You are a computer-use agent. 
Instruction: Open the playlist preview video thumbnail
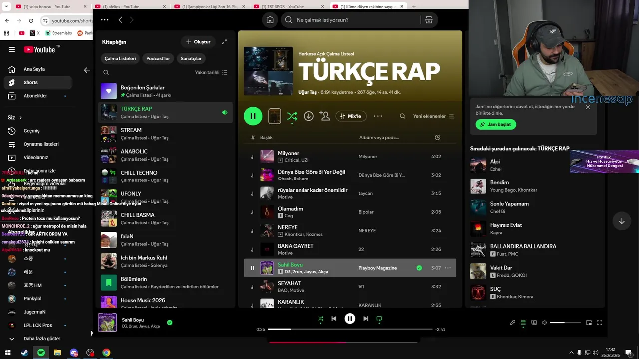point(275,116)
